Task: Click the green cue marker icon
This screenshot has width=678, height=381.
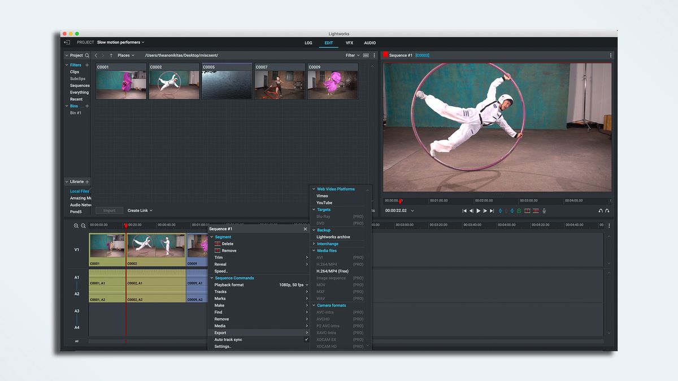Action: 519,211
